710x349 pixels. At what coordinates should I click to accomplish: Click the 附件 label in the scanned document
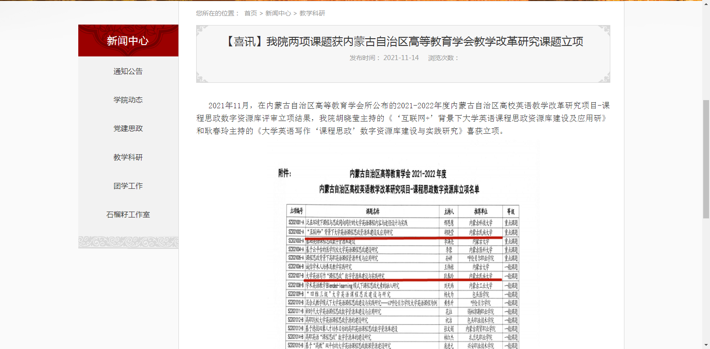coord(284,173)
